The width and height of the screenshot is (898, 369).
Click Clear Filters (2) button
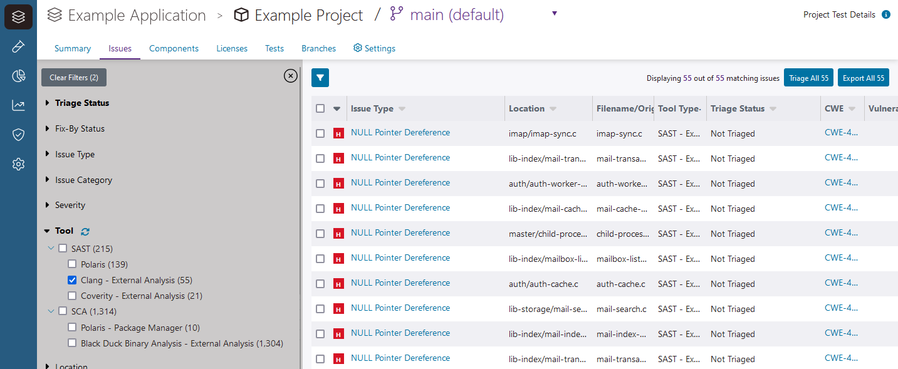[73, 77]
